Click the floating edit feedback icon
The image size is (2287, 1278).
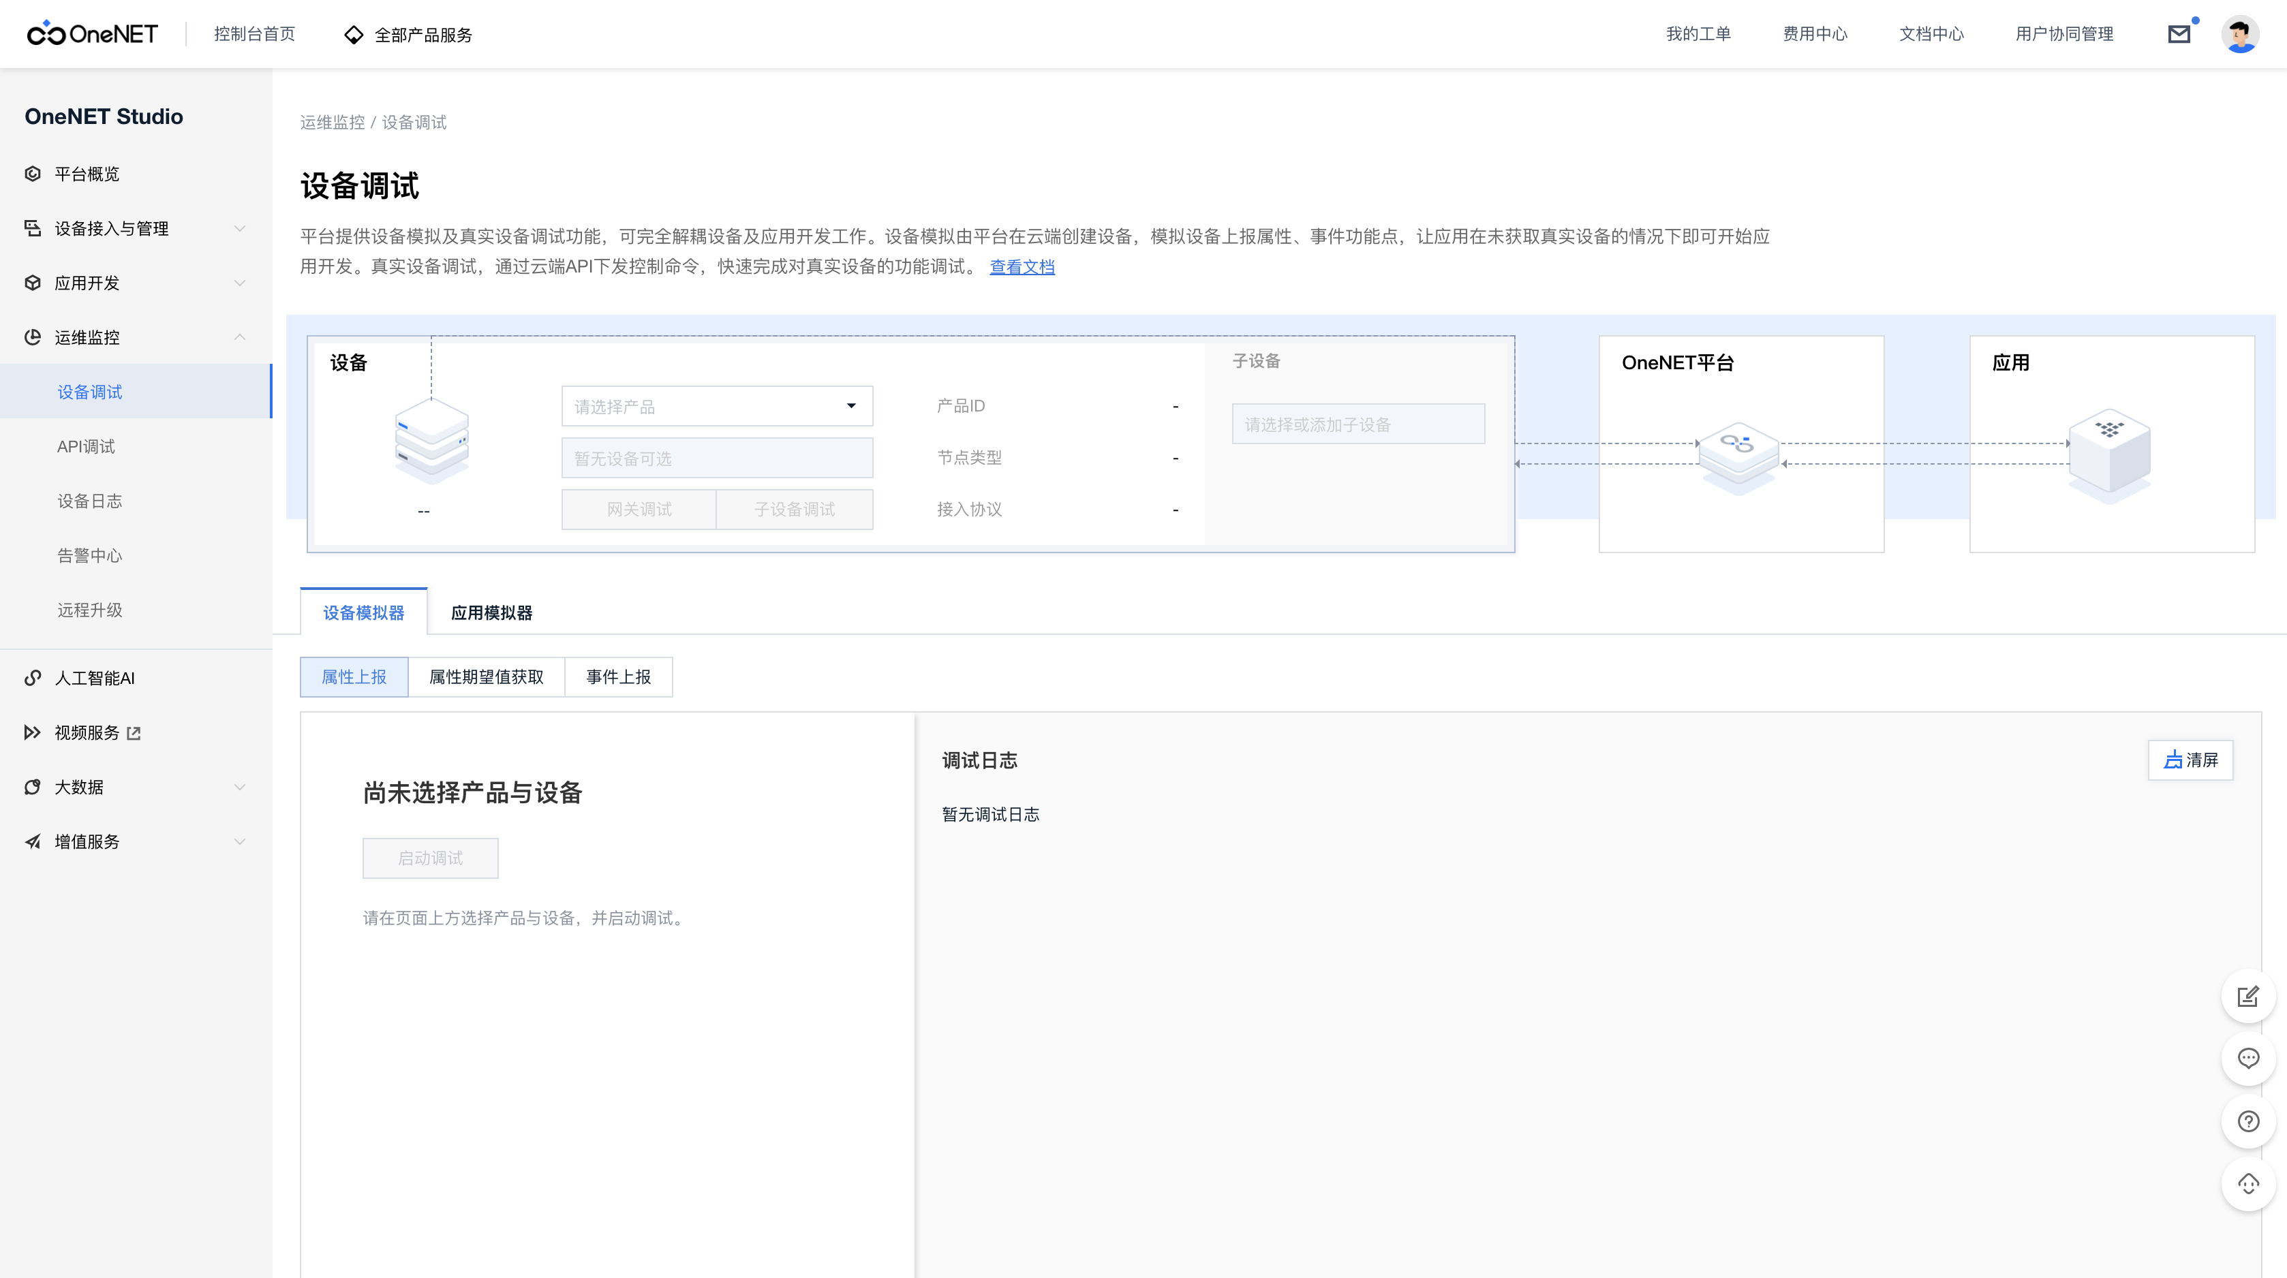click(x=2248, y=997)
